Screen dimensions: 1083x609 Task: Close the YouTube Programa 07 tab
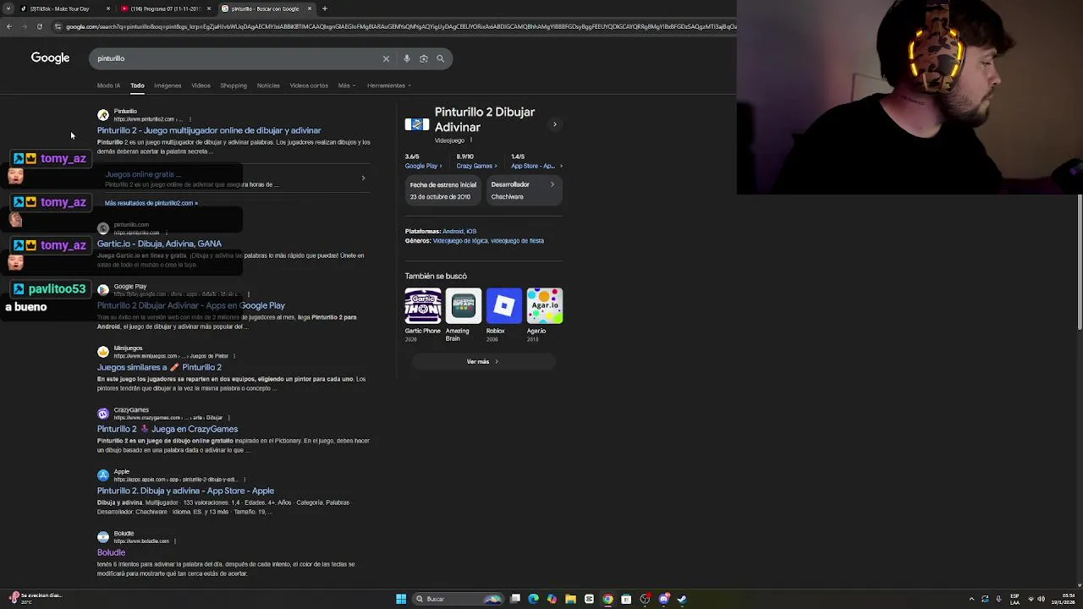pyautogui.click(x=209, y=8)
